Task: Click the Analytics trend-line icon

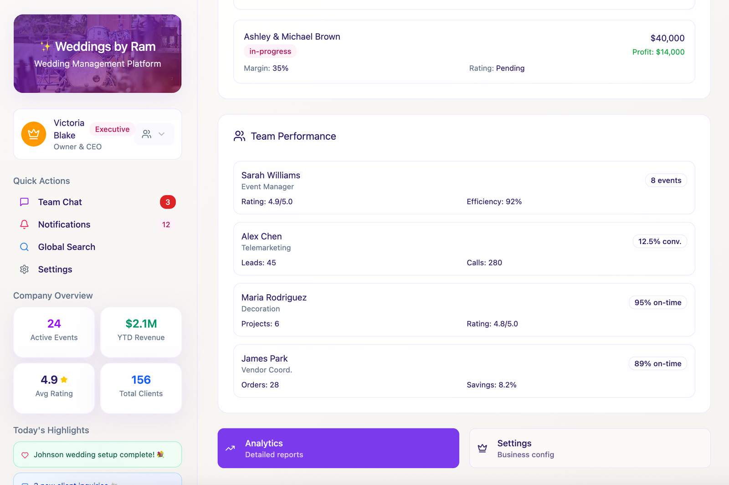Action: coord(231,448)
